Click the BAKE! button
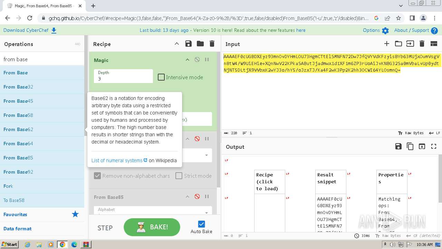Viewport: 442px width, 249px height. click(152, 227)
